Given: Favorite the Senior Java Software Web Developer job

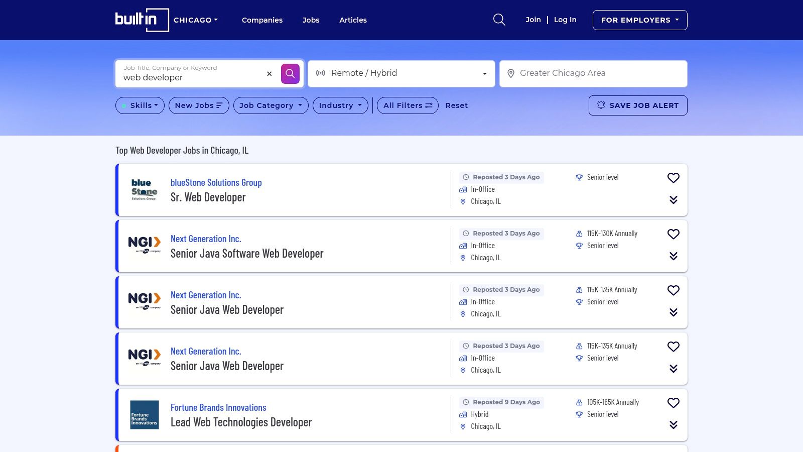Looking at the screenshot, I should (x=674, y=234).
